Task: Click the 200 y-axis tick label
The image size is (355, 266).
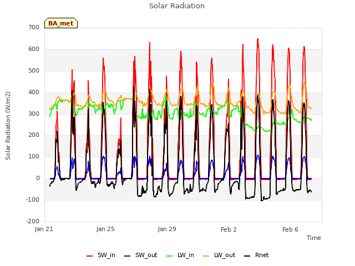Action: click(34, 135)
